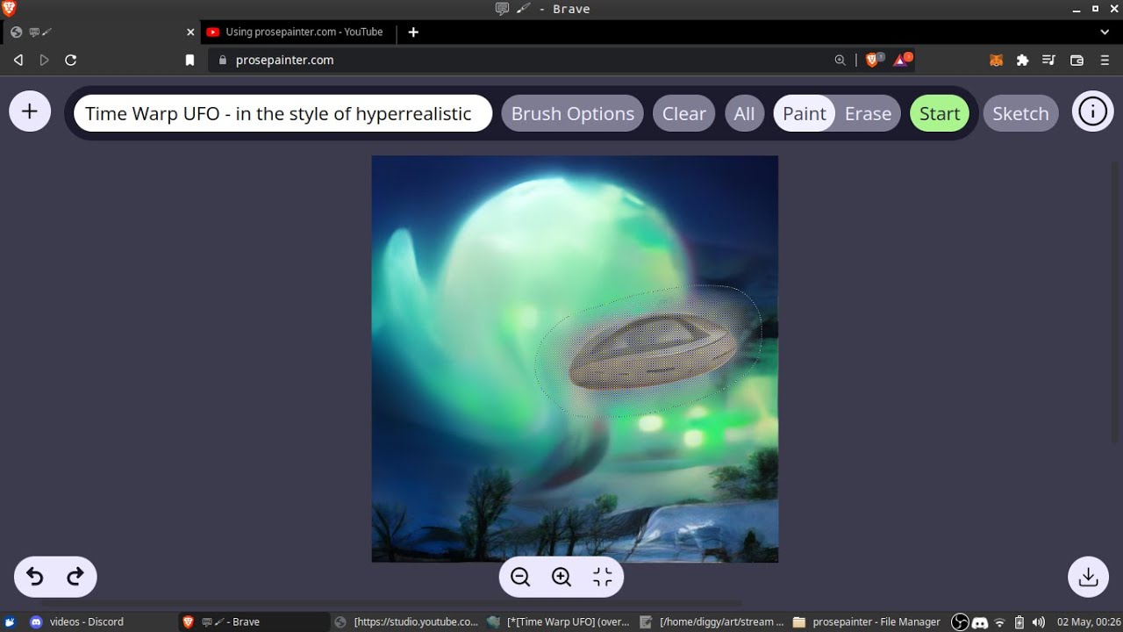The height and width of the screenshot is (632, 1123).
Task: Open the Brave Wallet icon
Action: pos(1077,60)
